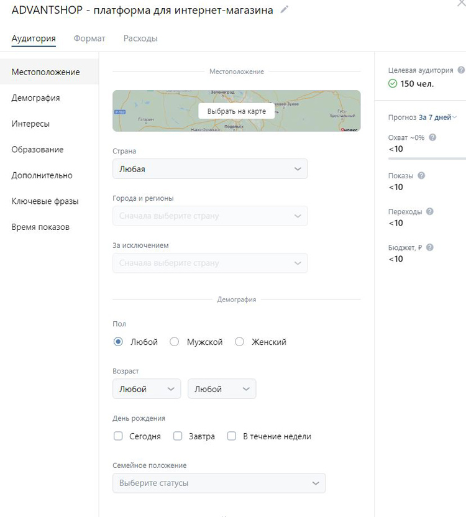Click the help icon next to Показы
Screen dimensions: 466x517
(421, 175)
